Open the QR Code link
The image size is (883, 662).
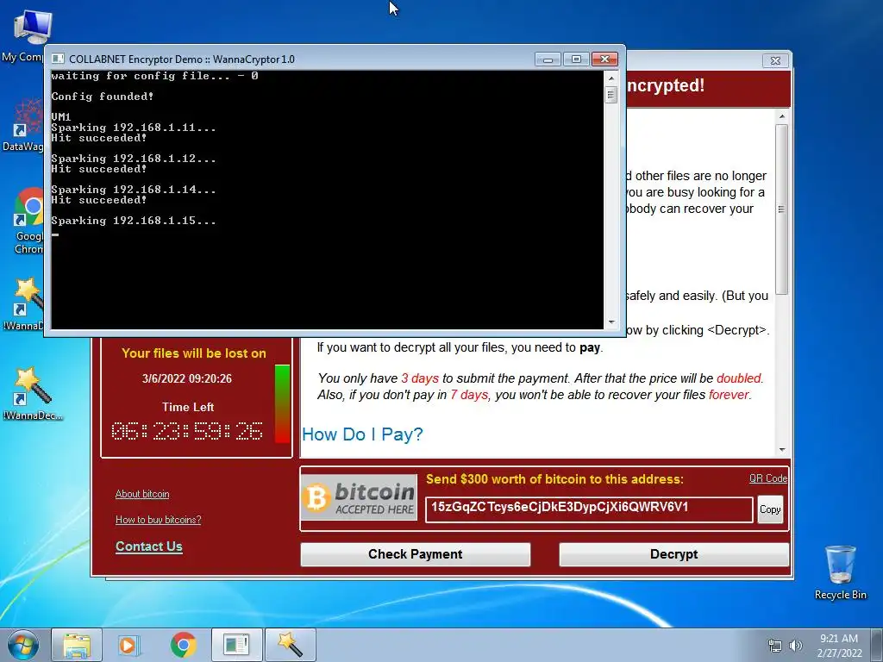[x=768, y=478]
